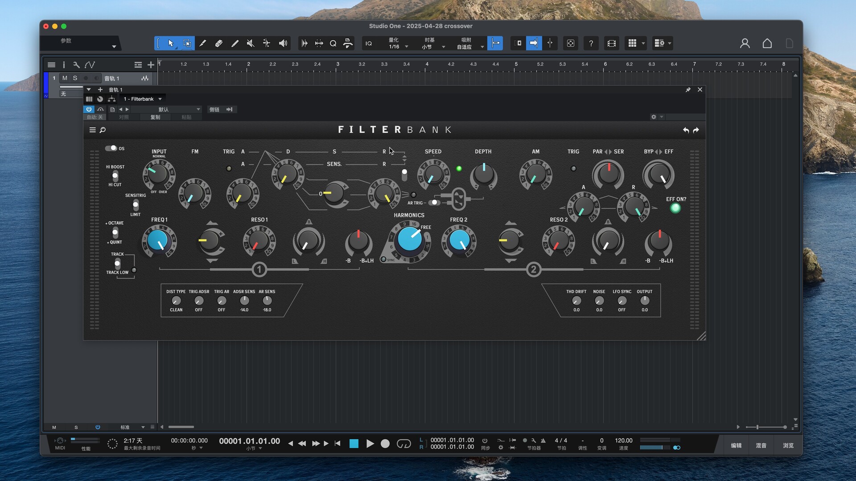
Task: Click the OUTPUT small knob
Action: (645, 301)
